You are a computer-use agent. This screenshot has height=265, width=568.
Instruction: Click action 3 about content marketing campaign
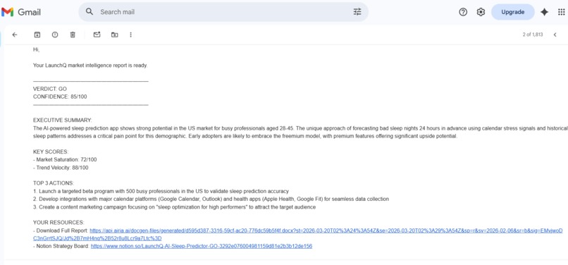point(174,207)
